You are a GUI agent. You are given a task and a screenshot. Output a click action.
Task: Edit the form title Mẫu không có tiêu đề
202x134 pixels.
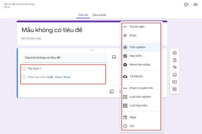(52, 30)
